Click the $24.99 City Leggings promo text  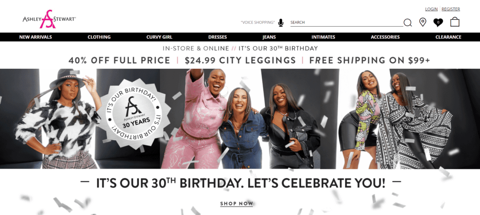pyautogui.click(x=240, y=60)
